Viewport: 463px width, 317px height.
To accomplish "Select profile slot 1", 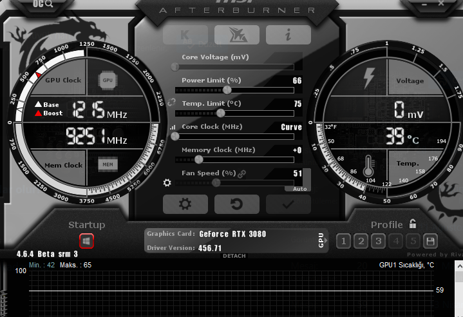I will (x=343, y=241).
